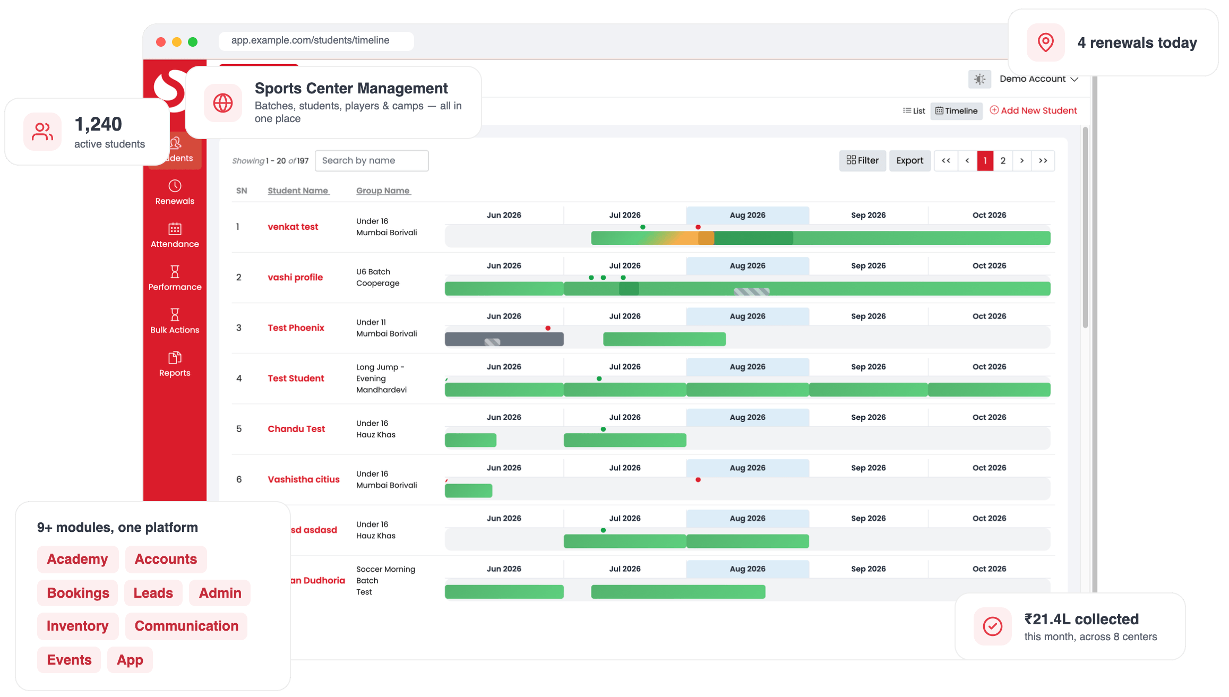The image size is (1229, 697).
Task: Jump to first page with << button
Action: pyautogui.click(x=946, y=160)
